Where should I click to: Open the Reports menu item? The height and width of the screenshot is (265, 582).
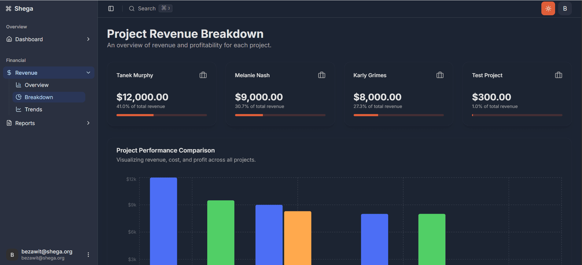coord(49,123)
